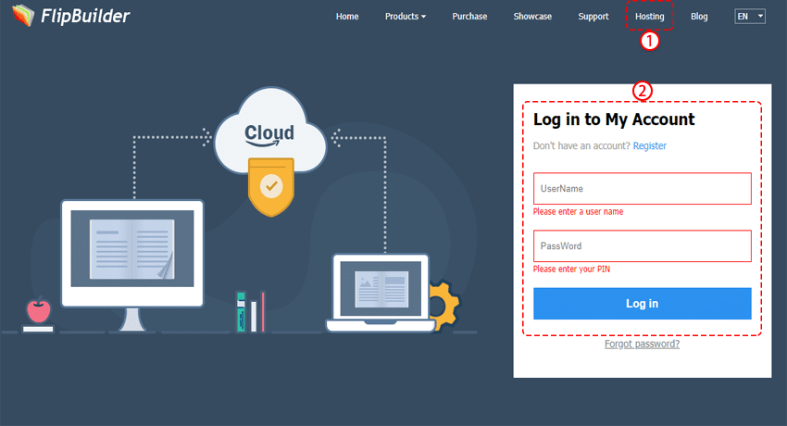The width and height of the screenshot is (787, 426).
Task: Click the blue Log in button
Action: (642, 304)
